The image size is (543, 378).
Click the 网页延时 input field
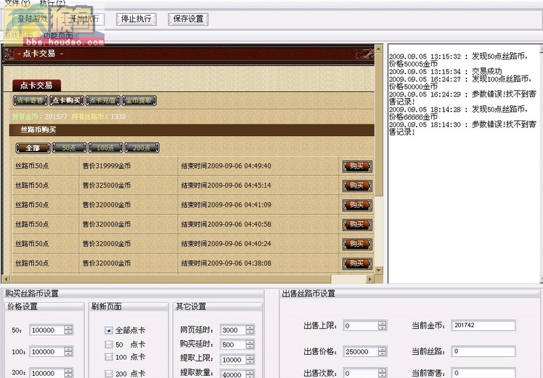233,330
